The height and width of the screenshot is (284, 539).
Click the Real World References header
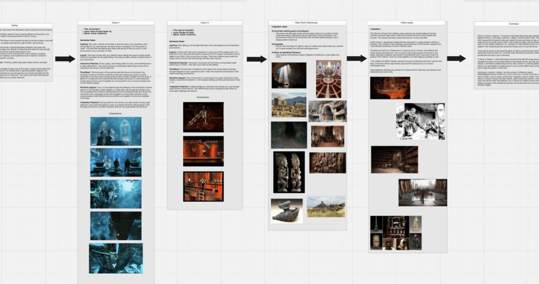[307, 23]
